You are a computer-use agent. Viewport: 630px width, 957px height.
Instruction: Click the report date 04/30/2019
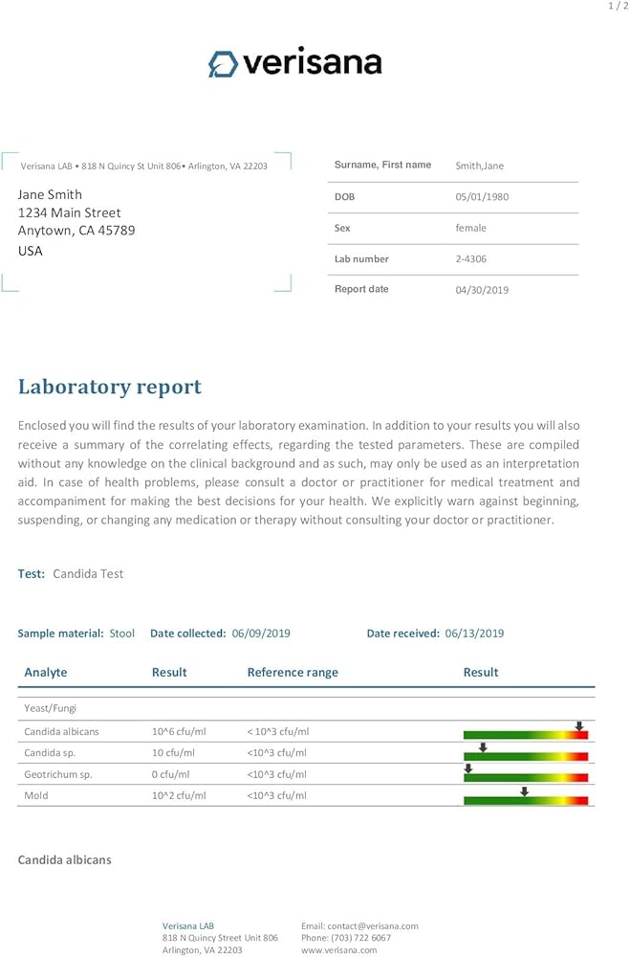[483, 290]
